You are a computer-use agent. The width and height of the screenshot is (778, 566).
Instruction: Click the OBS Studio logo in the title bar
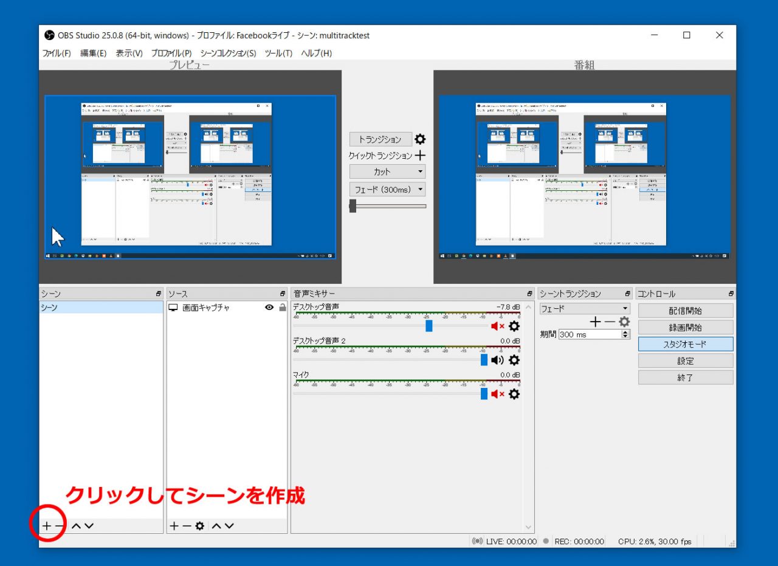click(x=49, y=35)
